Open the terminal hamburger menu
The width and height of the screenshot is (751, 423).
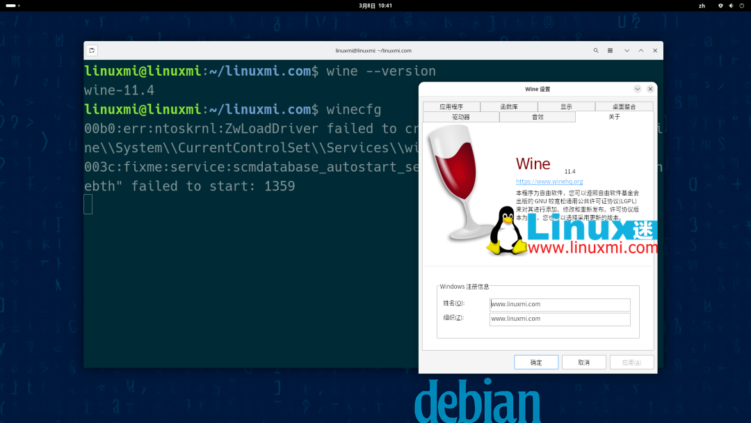coord(610,50)
